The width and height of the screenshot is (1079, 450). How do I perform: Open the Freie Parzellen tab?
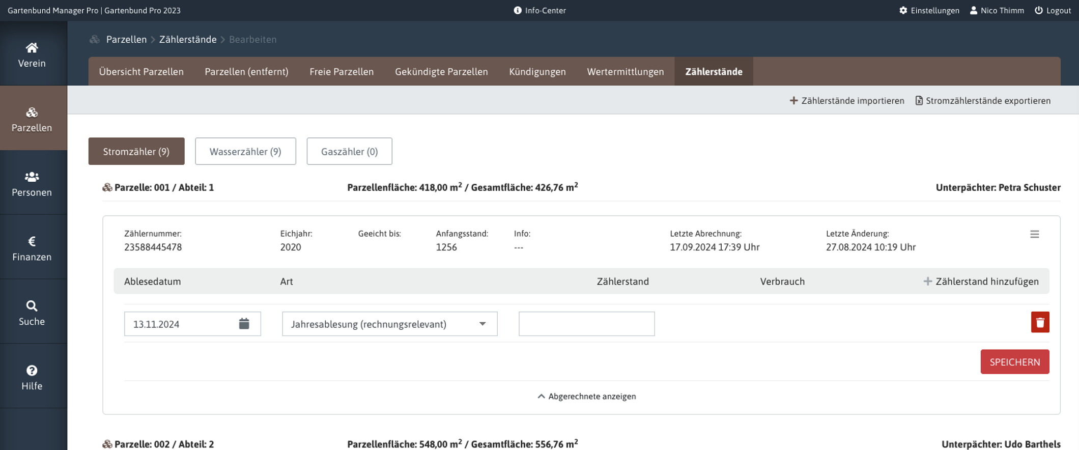coord(342,72)
